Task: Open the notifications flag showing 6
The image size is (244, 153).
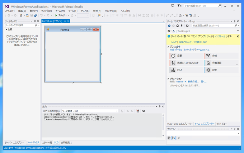Action: pyautogui.click(x=179, y=6)
